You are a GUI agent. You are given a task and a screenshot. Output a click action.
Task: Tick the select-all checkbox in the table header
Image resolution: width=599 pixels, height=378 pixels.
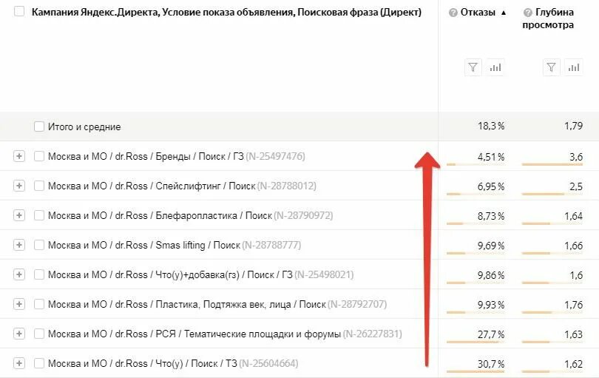click(19, 12)
